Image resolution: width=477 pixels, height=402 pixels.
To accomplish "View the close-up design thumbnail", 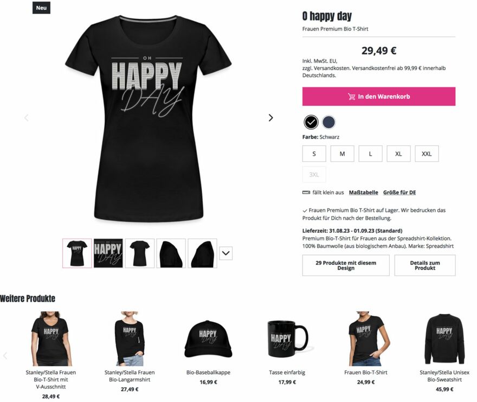I will click(x=108, y=253).
